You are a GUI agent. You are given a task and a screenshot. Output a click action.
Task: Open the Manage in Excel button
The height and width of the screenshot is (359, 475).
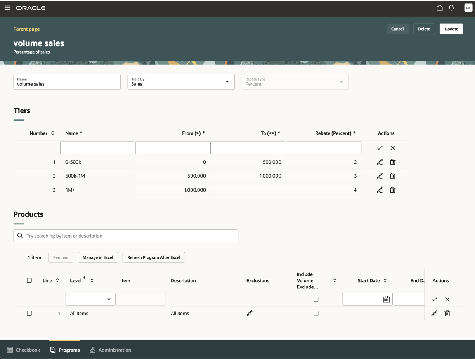[98, 257]
